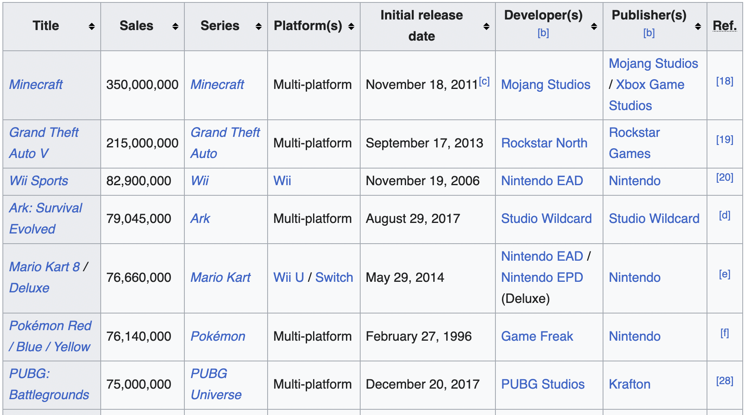Open reference [18] citation
The height and width of the screenshot is (415, 748).
point(725,81)
